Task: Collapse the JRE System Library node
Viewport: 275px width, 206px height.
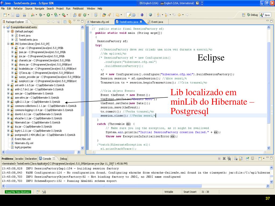Action: pos(8,44)
